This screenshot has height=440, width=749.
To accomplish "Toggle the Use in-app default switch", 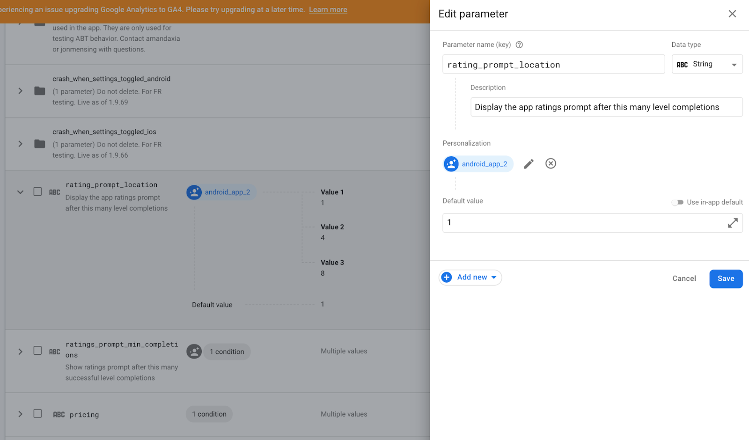I will [x=677, y=202].
